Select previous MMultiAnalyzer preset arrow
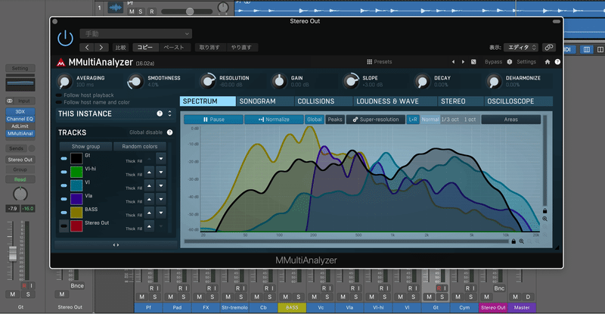605x314 pixels. [x=453, y=62]
